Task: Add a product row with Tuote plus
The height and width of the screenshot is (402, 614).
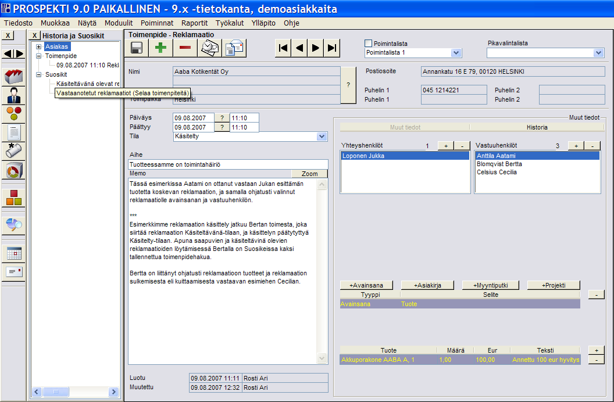Action: (x=597, y=350)
